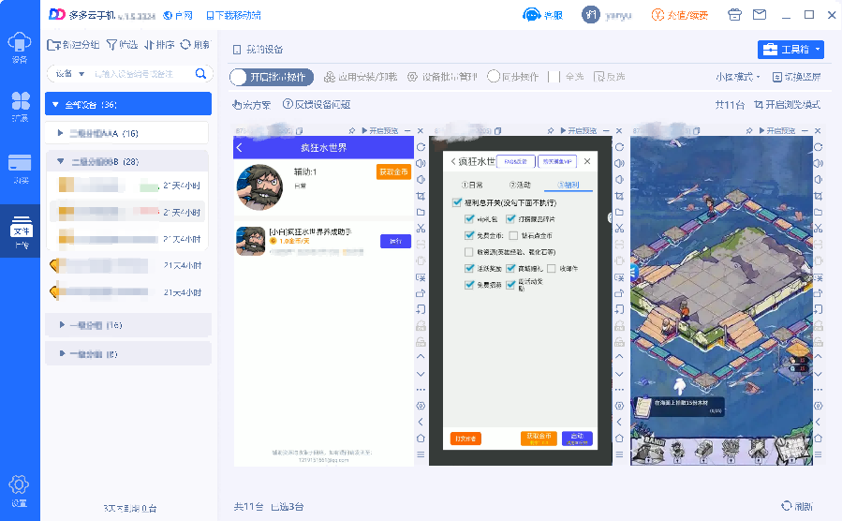The height and width of the screenshot is (521, 842).
Task: Click 应用安装/卸载 in the toolbar
Action: [361, 77]
